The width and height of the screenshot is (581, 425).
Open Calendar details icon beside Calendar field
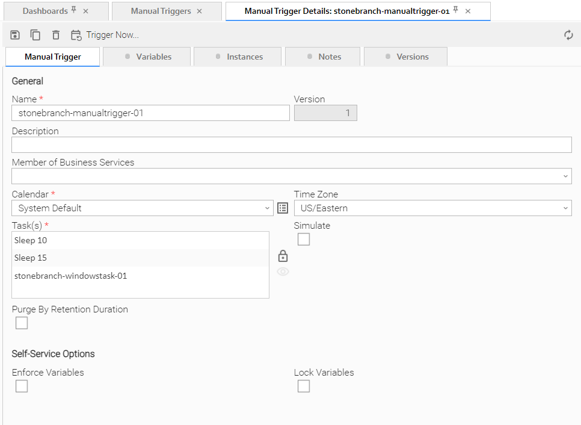coord(283,208)
